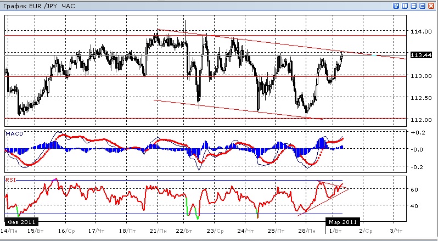The image size is (438, 241).
Task: Open chart help via question mark icon
Action: tap(396, 6)
